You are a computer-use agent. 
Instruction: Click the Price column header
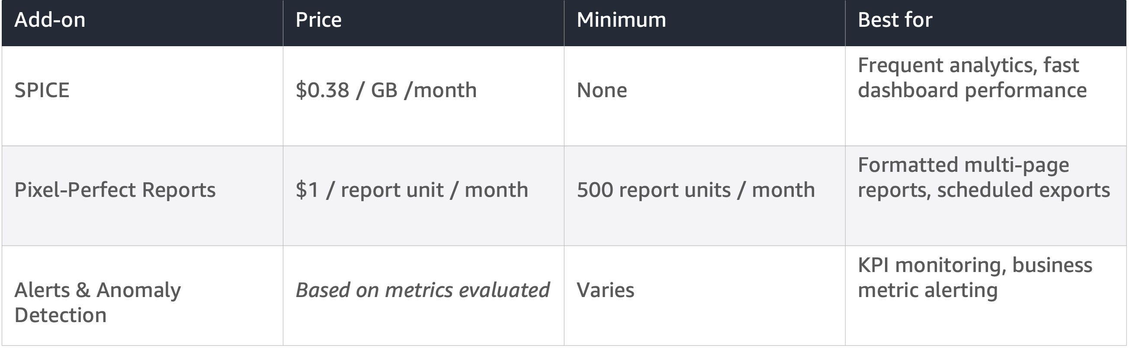(319, 20)
